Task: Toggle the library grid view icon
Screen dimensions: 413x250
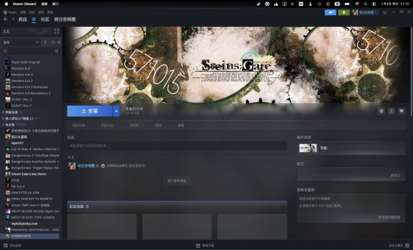Action: coord(56,32)
